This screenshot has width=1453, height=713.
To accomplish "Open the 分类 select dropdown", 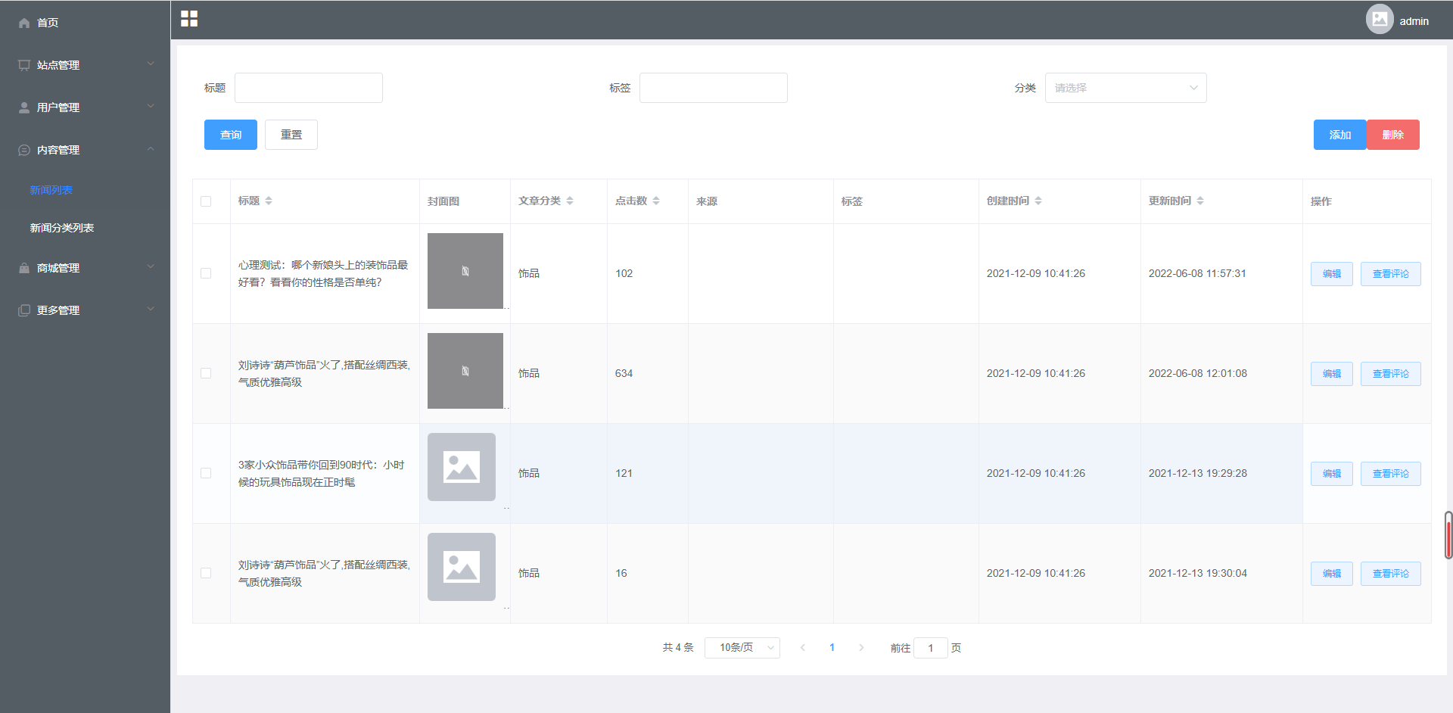I will [1125, 88].
